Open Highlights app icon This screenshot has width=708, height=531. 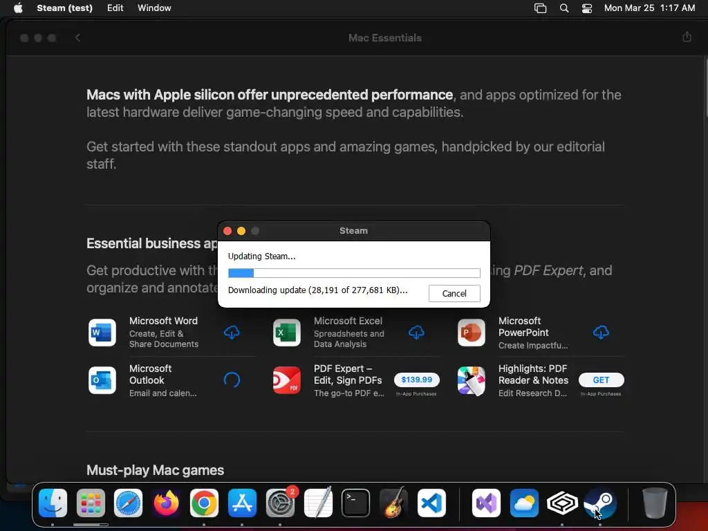(472, 380)
